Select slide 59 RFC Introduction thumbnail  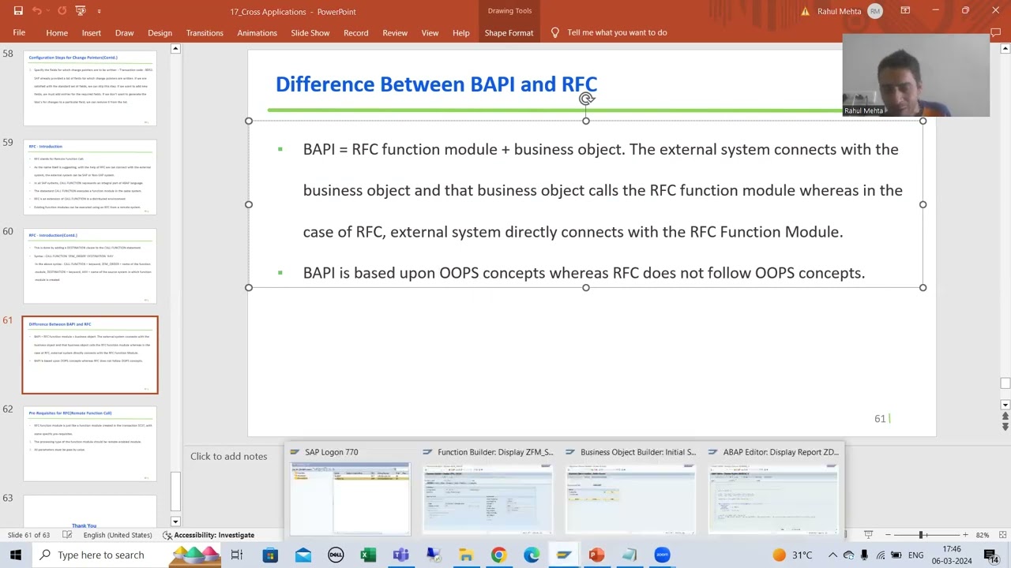(90, 177)
